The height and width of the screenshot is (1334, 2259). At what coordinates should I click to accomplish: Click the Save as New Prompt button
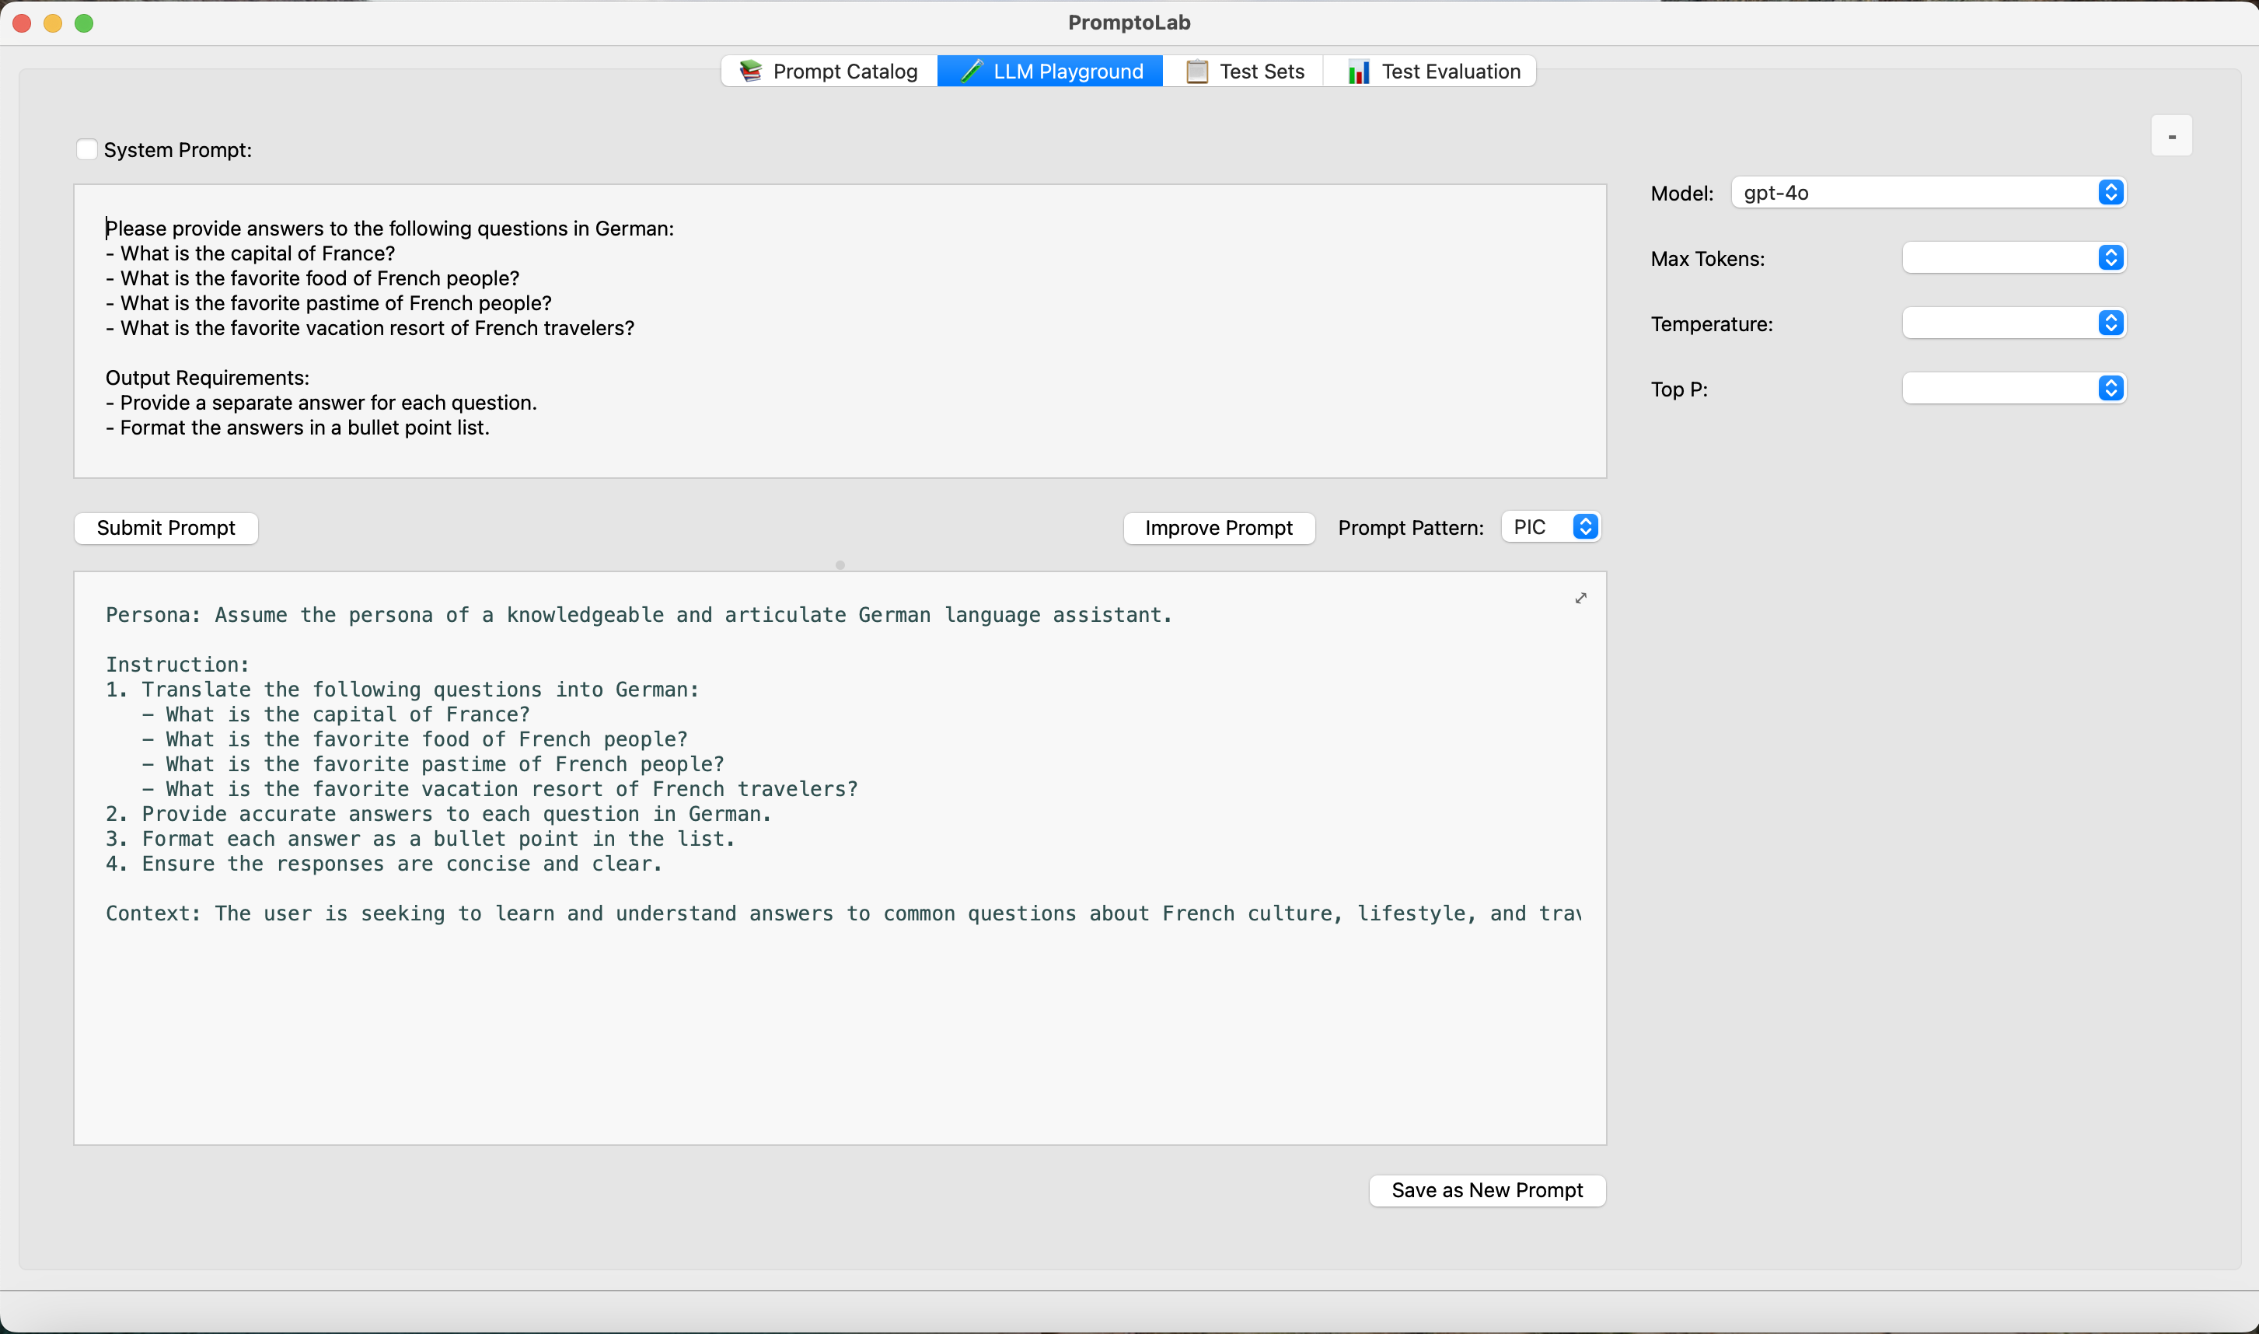tap(1486, 1189)
